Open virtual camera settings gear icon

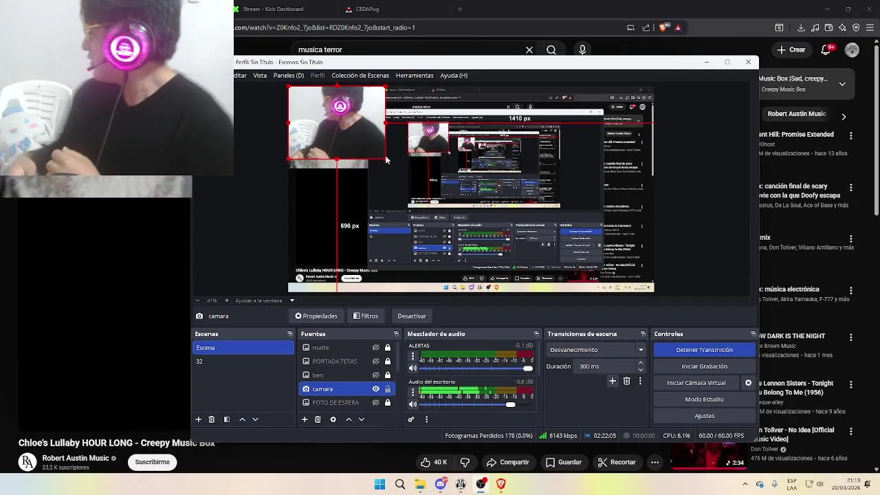[x=749, y=383]
